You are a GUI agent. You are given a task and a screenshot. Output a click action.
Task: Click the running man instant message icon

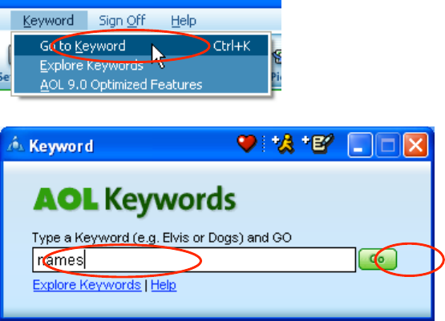[x=283, y=143]
